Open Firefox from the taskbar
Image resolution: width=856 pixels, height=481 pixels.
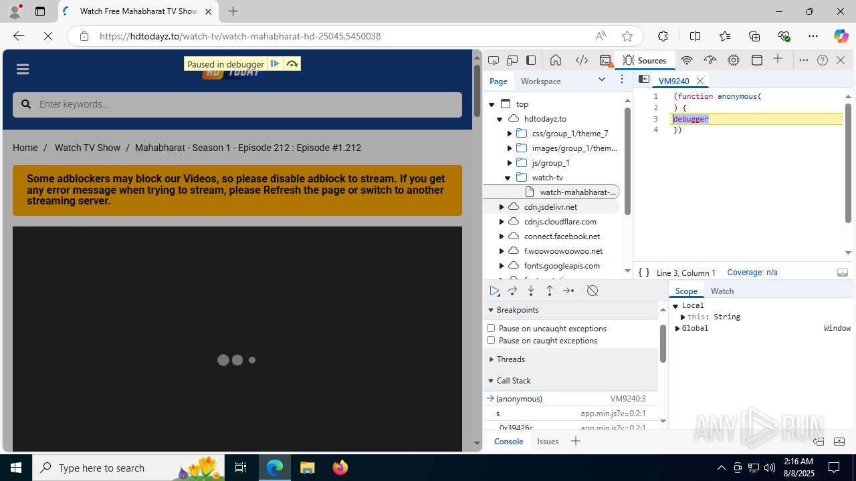point(340,468)
